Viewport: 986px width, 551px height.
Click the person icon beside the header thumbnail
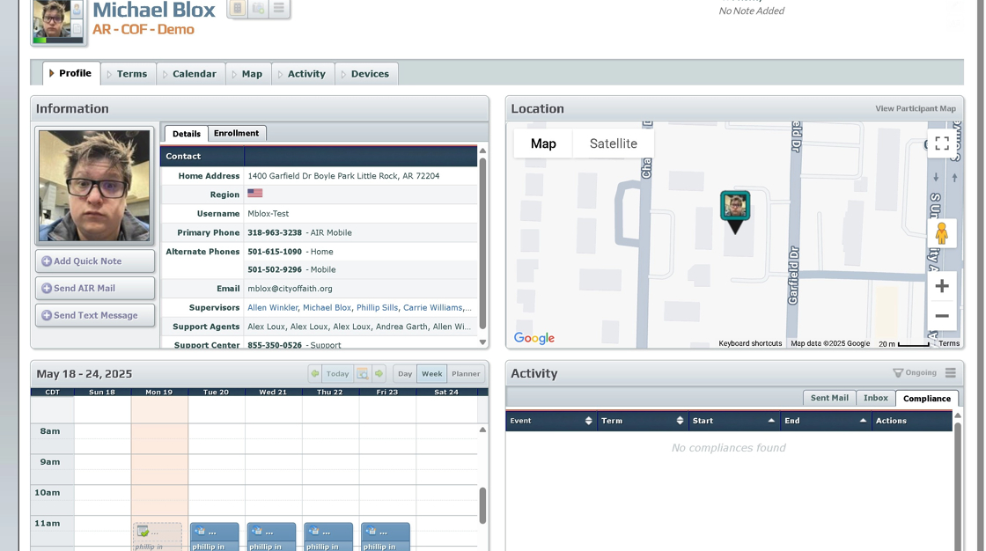(77, 10)
